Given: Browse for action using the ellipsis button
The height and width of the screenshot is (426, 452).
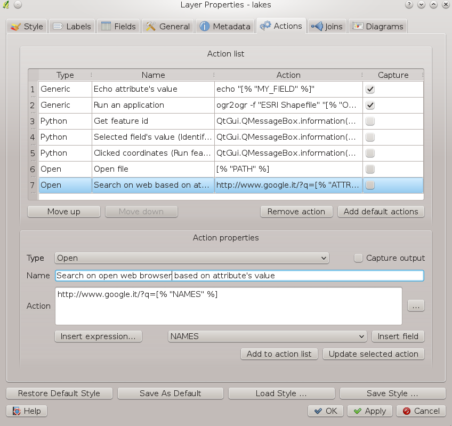Looking at the screenshot, I should (x=416, y=306).
